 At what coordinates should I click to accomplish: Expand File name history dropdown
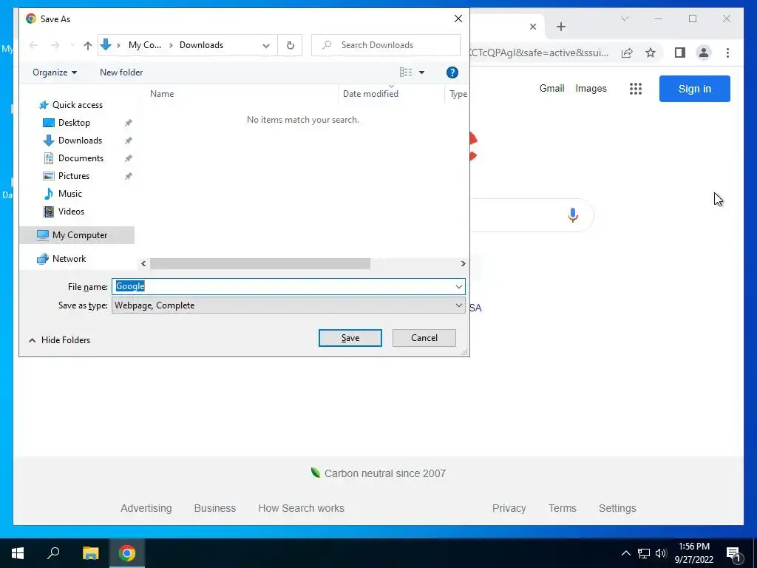click(x=458, y=287)
